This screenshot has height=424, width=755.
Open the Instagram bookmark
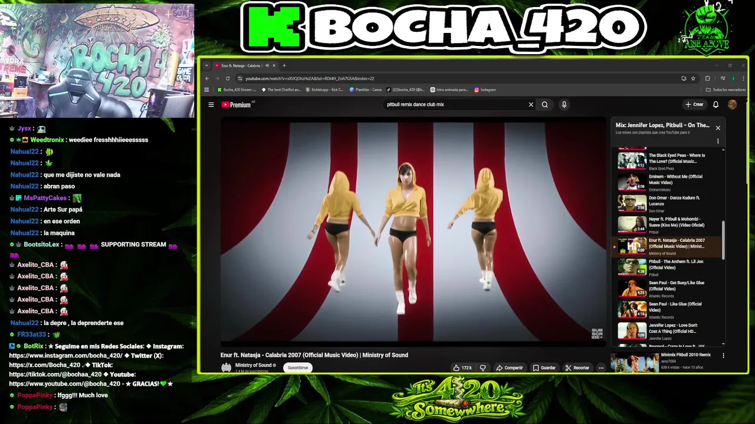485,90
